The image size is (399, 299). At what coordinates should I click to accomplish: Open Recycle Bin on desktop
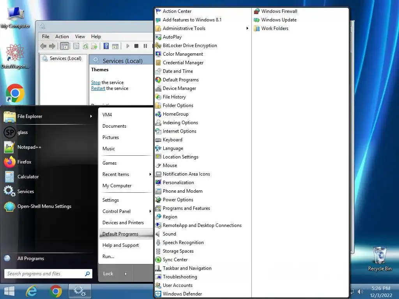point(380,259)
